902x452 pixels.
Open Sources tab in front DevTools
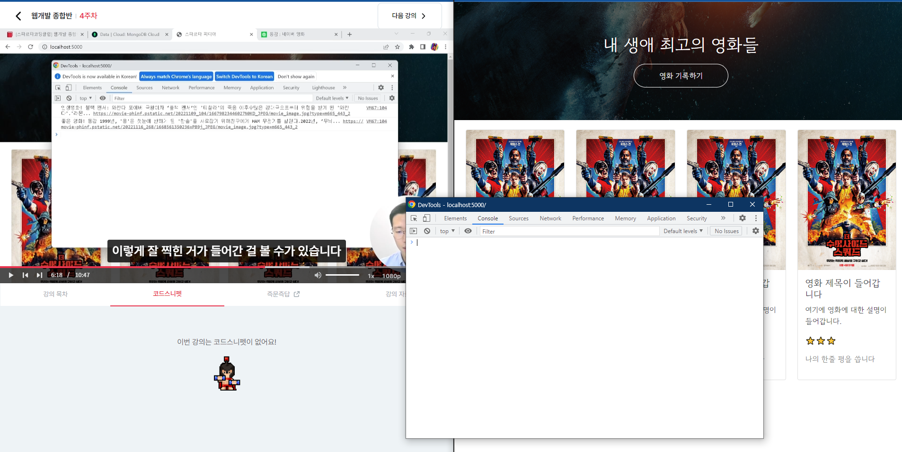pos(519,218)
